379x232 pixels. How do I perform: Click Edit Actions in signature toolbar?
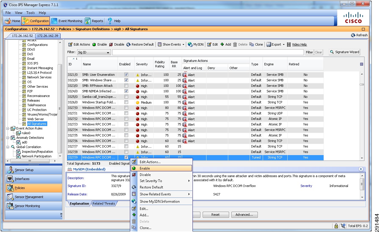79,44
